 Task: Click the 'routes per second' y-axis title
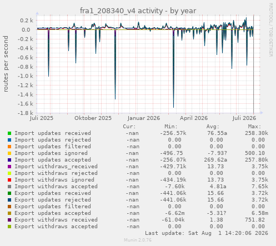coord(6,64)
